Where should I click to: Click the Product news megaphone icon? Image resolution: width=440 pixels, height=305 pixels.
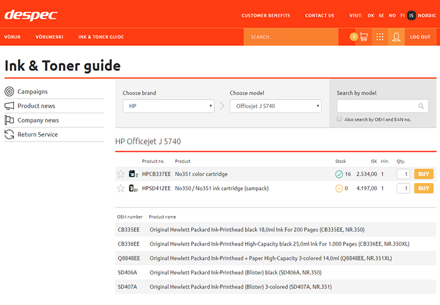[9, 106]
